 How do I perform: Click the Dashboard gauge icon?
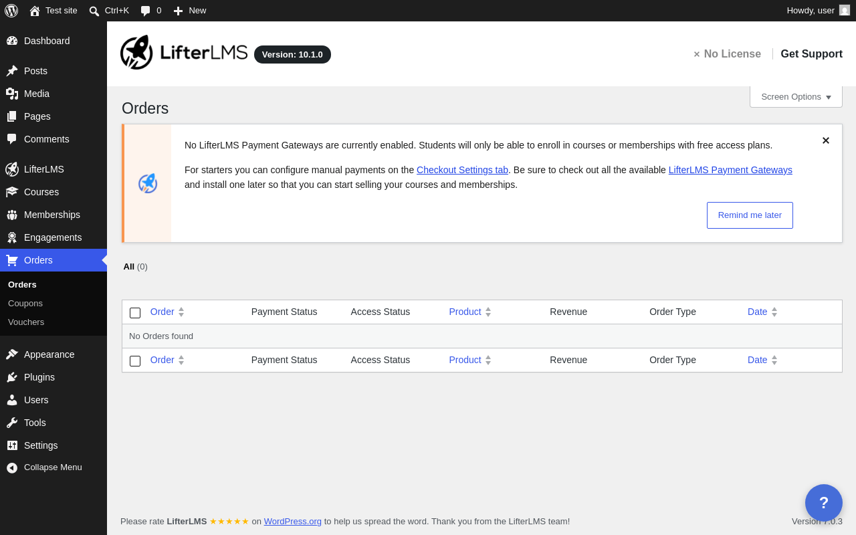12,41
